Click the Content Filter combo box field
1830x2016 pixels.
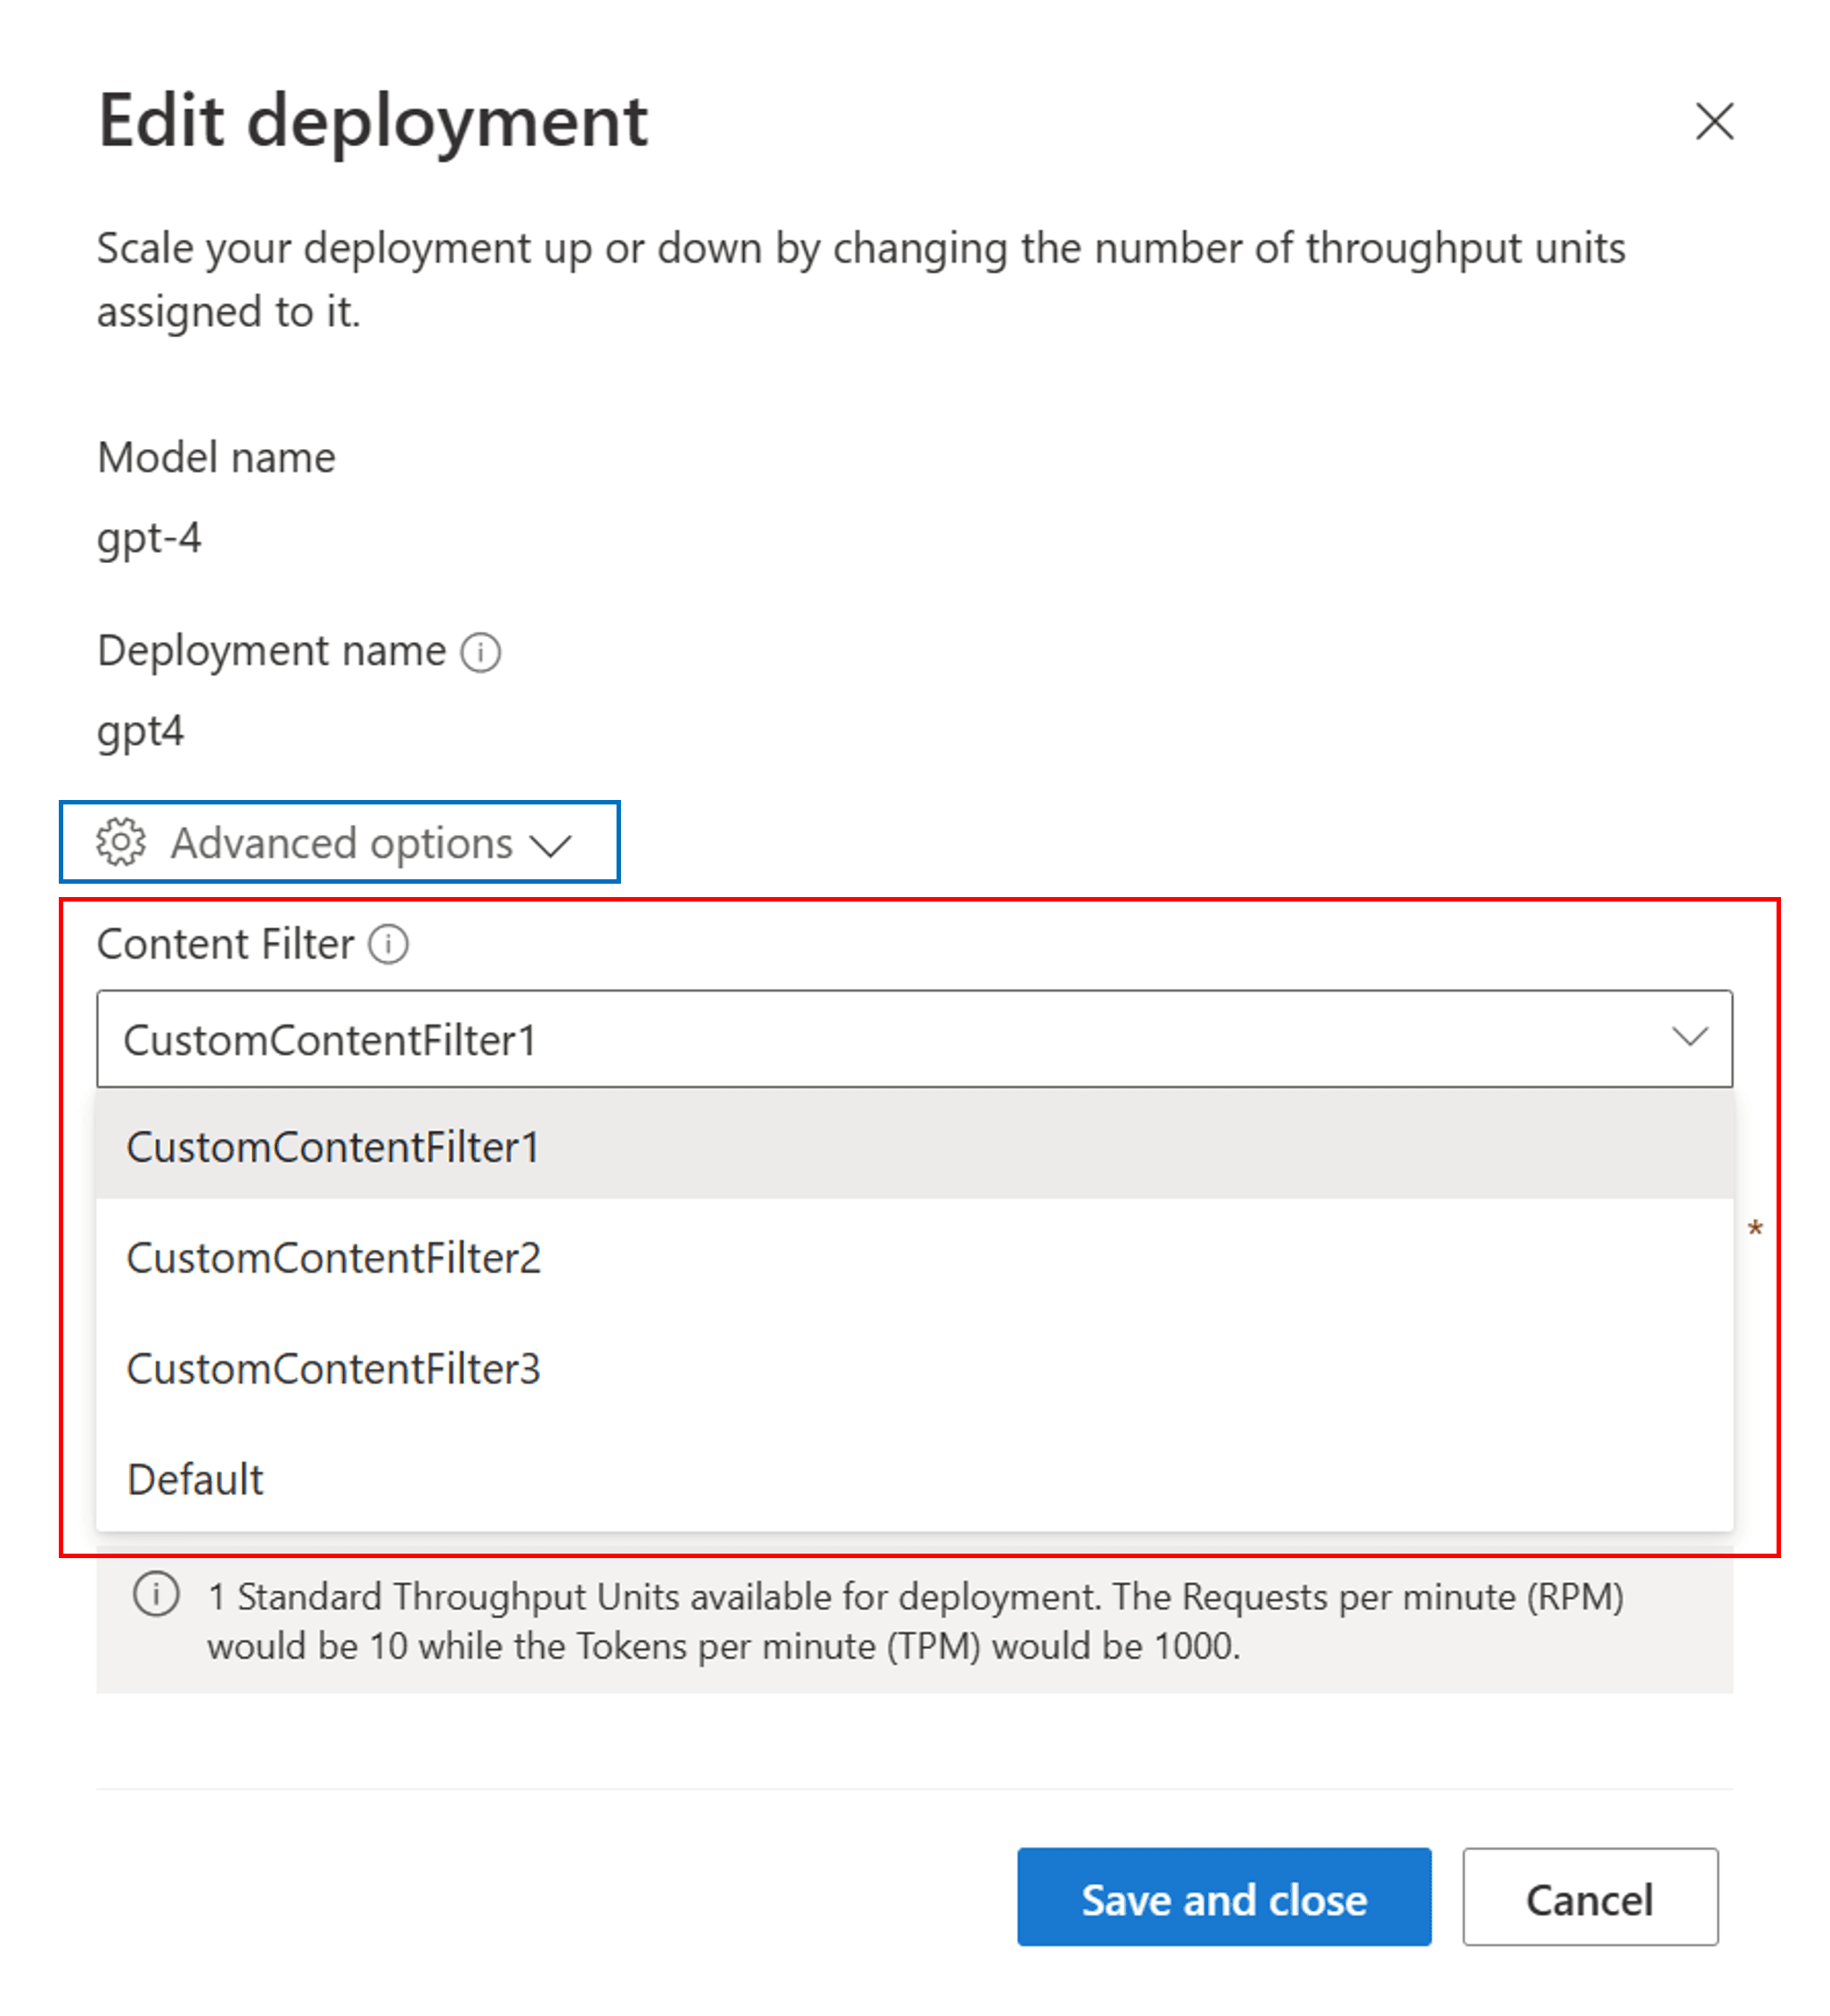[x=914, y=1038]
